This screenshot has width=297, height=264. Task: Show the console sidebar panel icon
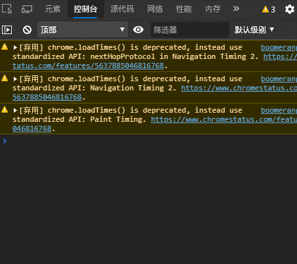(x=7, y=29)
